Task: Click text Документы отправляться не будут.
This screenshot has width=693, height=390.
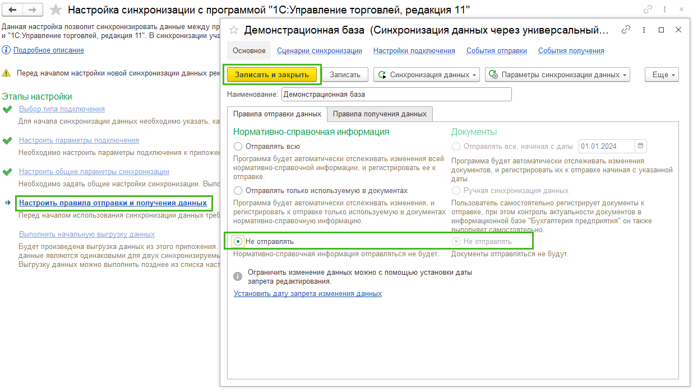Action: 510,254
